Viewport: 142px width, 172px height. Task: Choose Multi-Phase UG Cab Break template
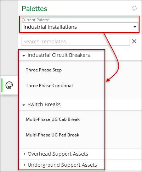point(53,119)
